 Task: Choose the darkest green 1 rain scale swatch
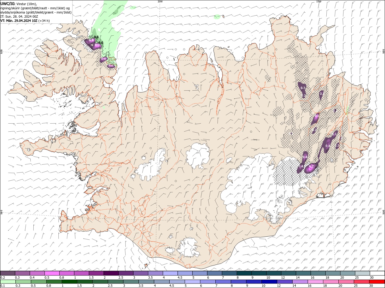[69, 282]
